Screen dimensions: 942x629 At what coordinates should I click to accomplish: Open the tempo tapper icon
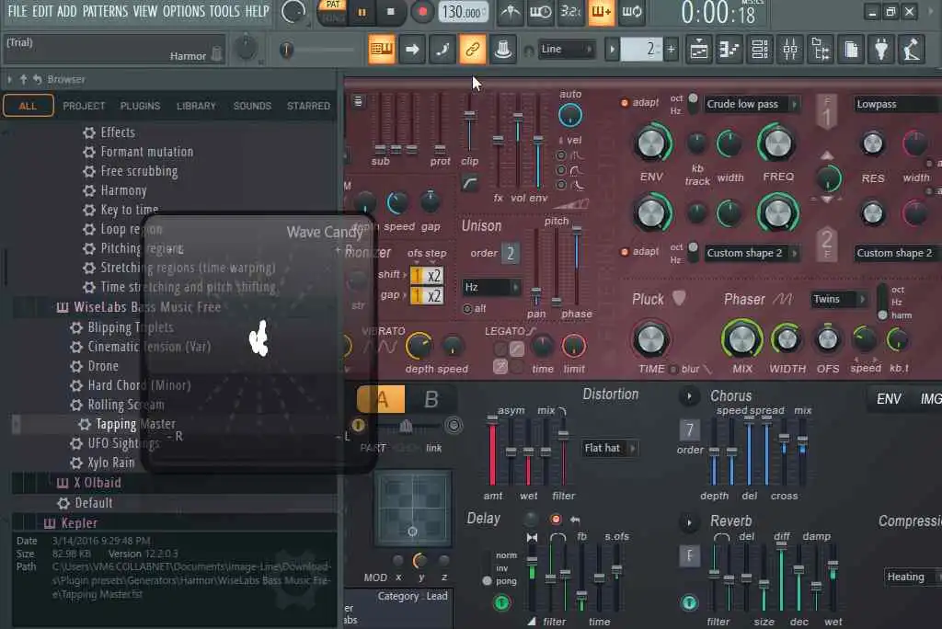pyautogui.click(x=912, y=50)
